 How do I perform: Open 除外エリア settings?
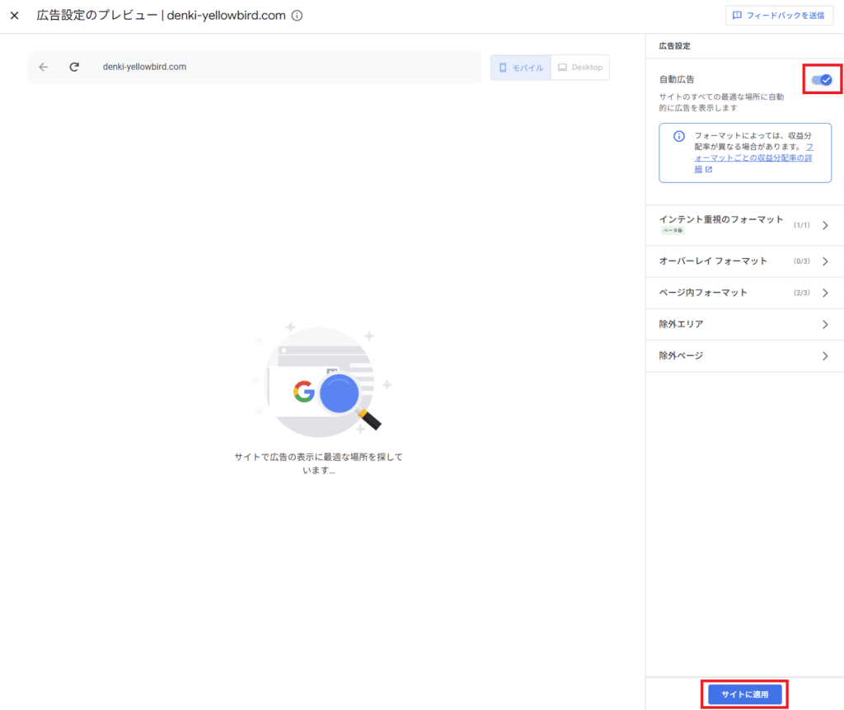tap(745, 324)
